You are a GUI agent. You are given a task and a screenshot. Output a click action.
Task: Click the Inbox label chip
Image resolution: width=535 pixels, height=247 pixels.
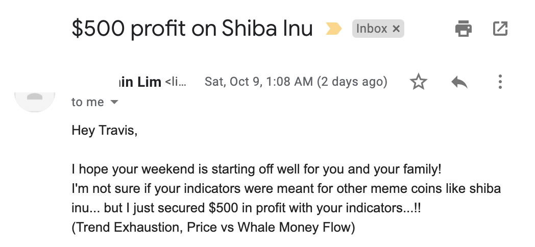[x=372, y=29]
